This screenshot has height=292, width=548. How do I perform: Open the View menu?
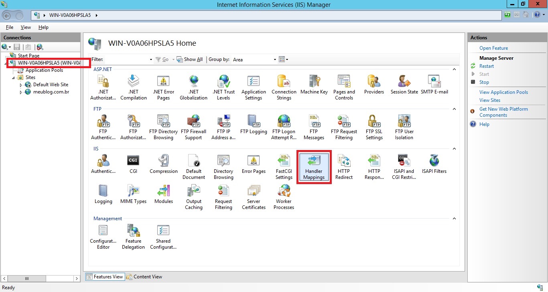[26, 27]
